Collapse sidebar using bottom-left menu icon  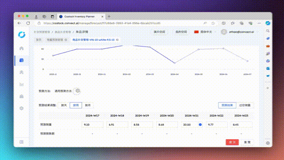pyautogui.click(x=22, y=142)
